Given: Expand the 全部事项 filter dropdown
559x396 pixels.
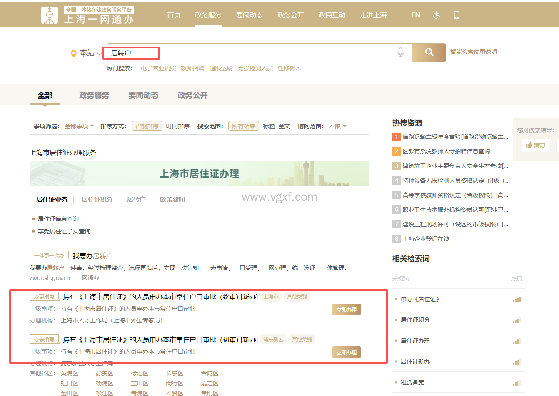Looking at the screenshot, I should (79, 126).
